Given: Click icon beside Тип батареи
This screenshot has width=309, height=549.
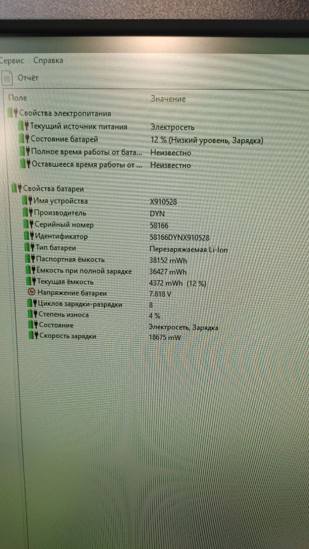Looking at the screenshot, I should [x=30, y=248].
